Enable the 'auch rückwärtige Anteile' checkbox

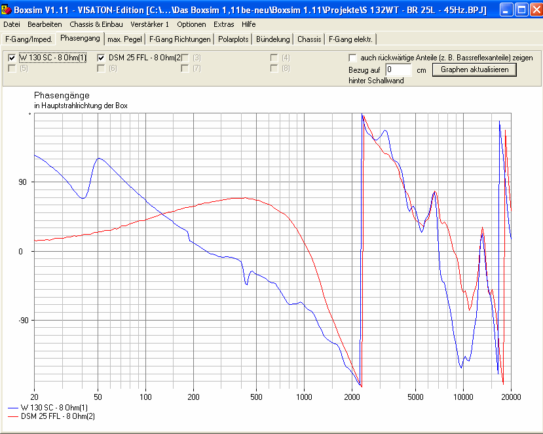[353, 58]
